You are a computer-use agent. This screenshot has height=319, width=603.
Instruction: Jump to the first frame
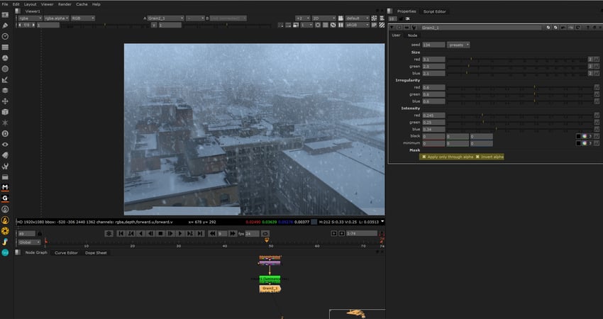tap(121, 233)
